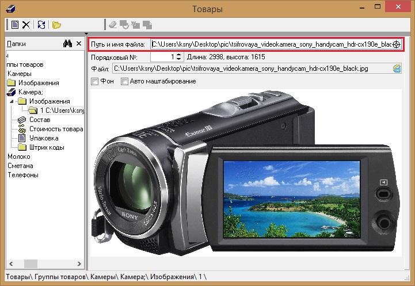
Task: Click the open folder toolbar icon
Action: [x=56, y=25]
